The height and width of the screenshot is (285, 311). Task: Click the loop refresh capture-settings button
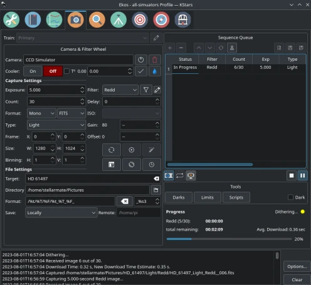pyautogui.click(x=112, y=150)
